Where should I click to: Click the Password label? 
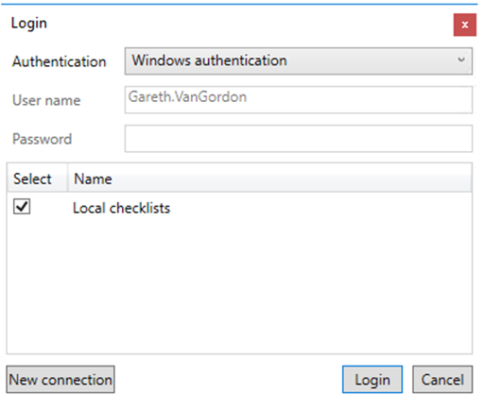(42, 139)
